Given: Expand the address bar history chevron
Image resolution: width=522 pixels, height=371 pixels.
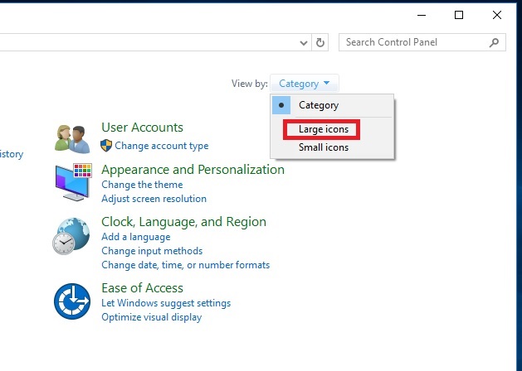Looking at the screenshot, I should 303,42.
